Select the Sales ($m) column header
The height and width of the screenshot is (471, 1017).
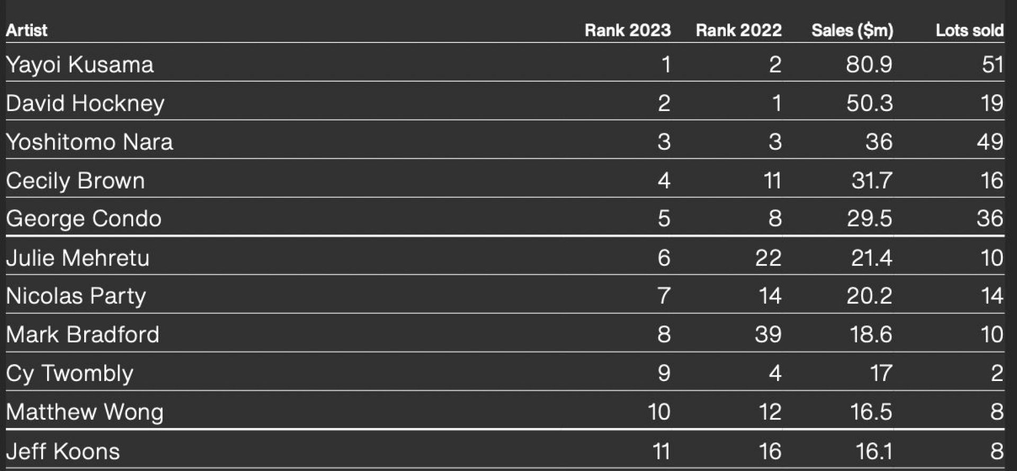tap(852, 30)
